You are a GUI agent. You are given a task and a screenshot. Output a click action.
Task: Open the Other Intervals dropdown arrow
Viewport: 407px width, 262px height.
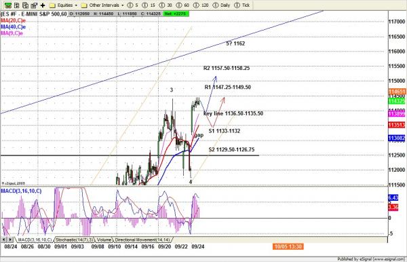pos(123,5)
